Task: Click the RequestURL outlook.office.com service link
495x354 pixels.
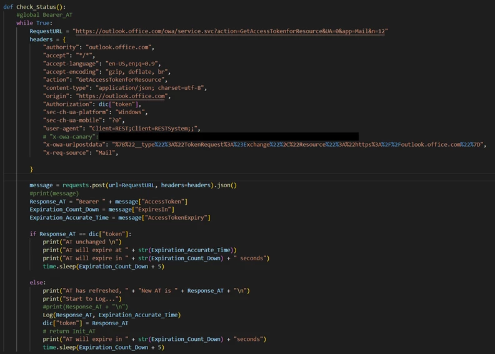Action: [x=230, y=31]
